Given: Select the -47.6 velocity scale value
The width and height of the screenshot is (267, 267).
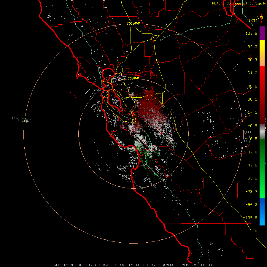Looking at the screenshot, I should tap(251, 165).
